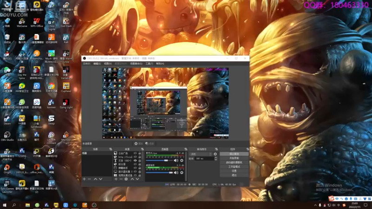Select the 文本 (GDI+) source row
The width and height of the screenshot is (372, 209).
(x=127, y=160)
